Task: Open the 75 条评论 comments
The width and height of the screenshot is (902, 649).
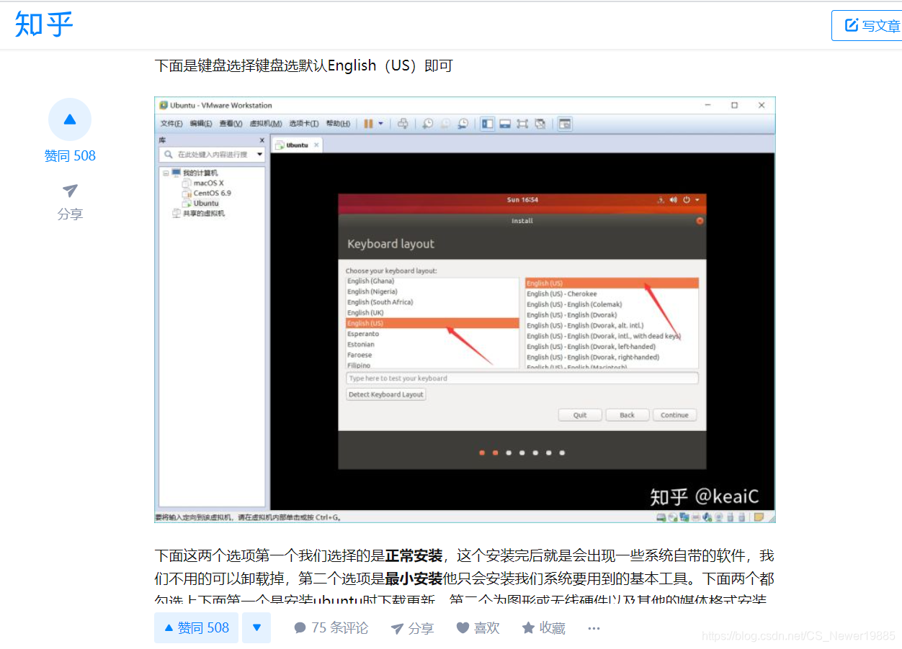Action: pos(331,628)
